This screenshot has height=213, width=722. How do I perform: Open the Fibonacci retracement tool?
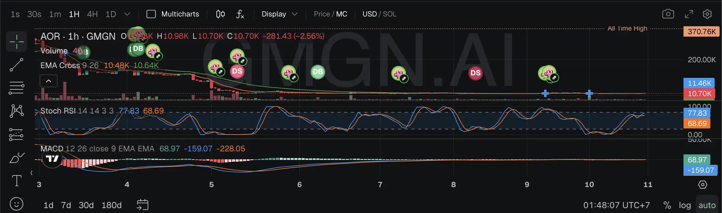coord(17,88)
